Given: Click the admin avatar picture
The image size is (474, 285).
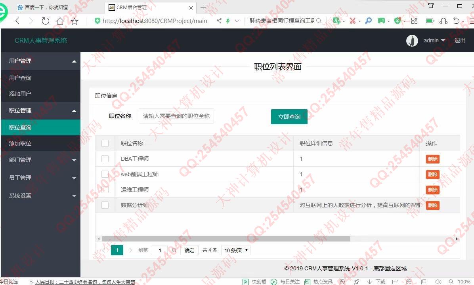Looking at the screenshot, I should pos(412,40).
